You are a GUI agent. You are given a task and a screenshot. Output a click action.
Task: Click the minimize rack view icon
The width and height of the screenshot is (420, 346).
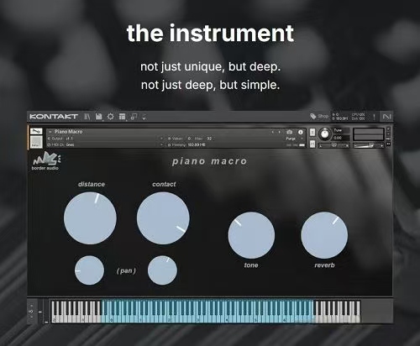(x=134, y=117)
